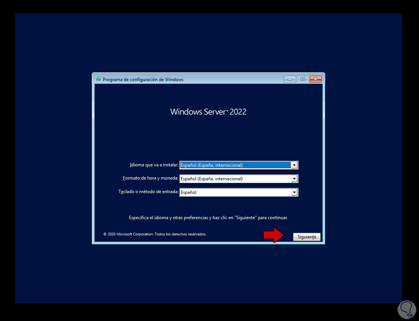This screenshot has width=419, height=321.
Task: Click the Windows setup icon in title bar
Action: click(x=98, y=79)
